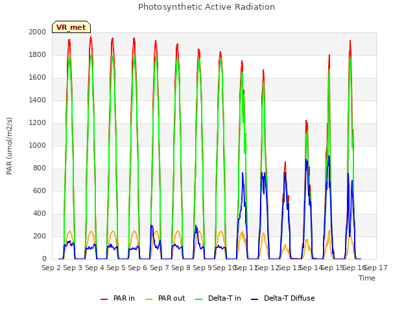Click the blue Delta-T Diffuse legend swatch

(254, 299)
